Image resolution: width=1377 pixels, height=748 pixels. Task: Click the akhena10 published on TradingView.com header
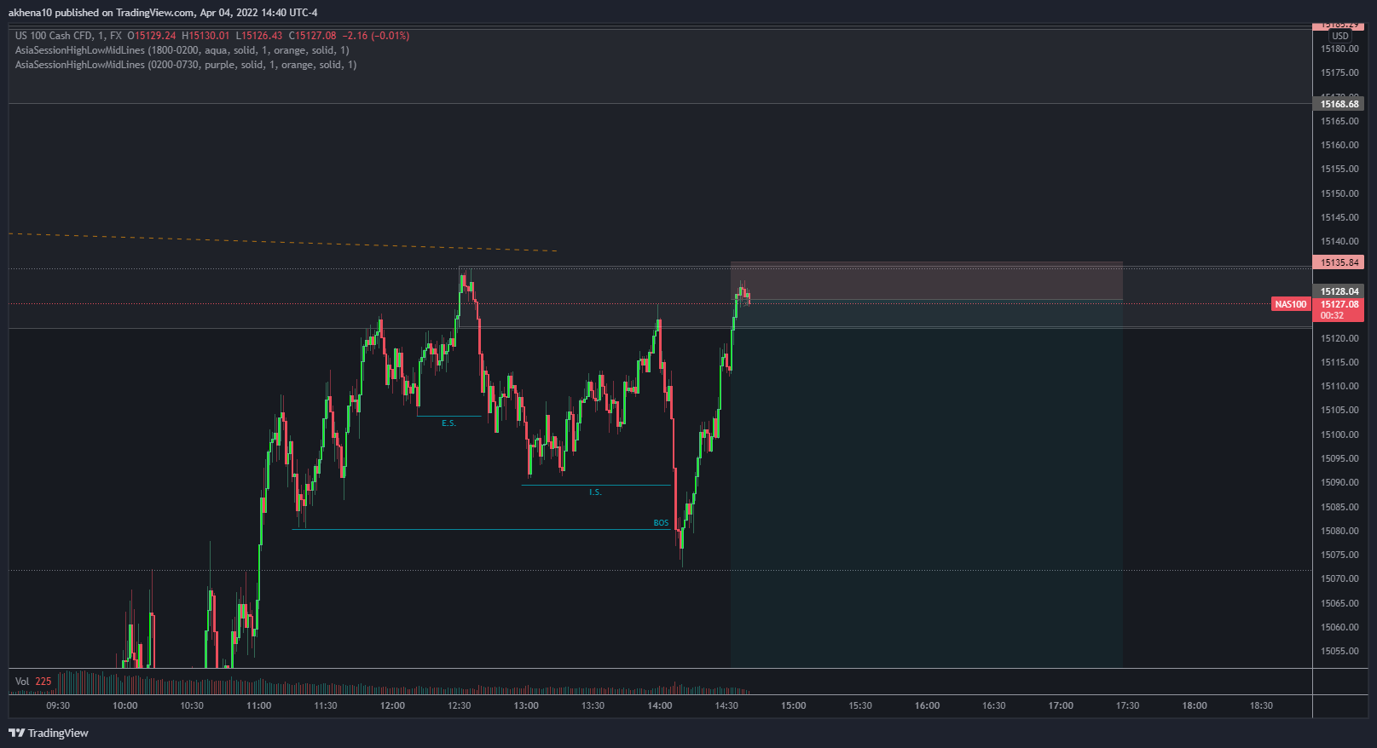pos(163,13)
